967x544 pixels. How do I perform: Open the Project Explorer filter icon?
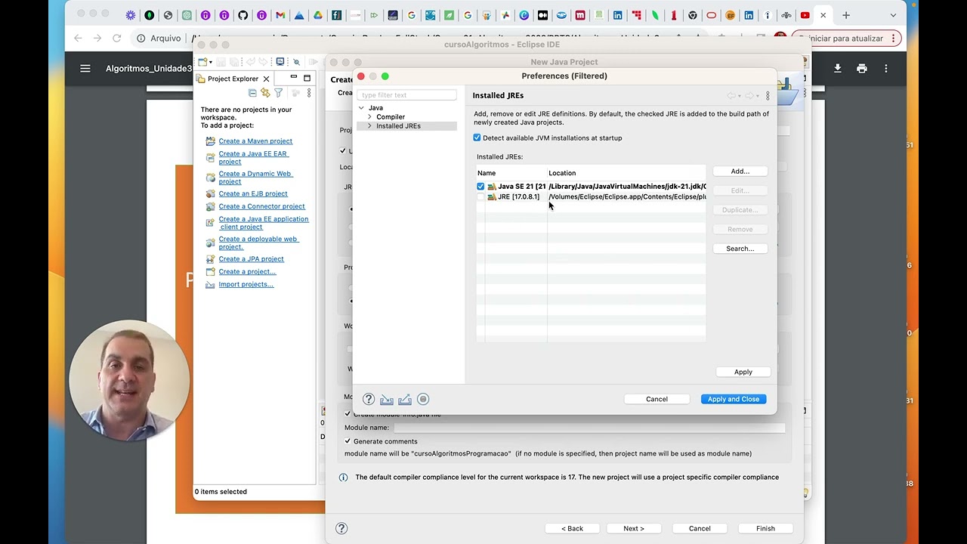coord(279,93)
